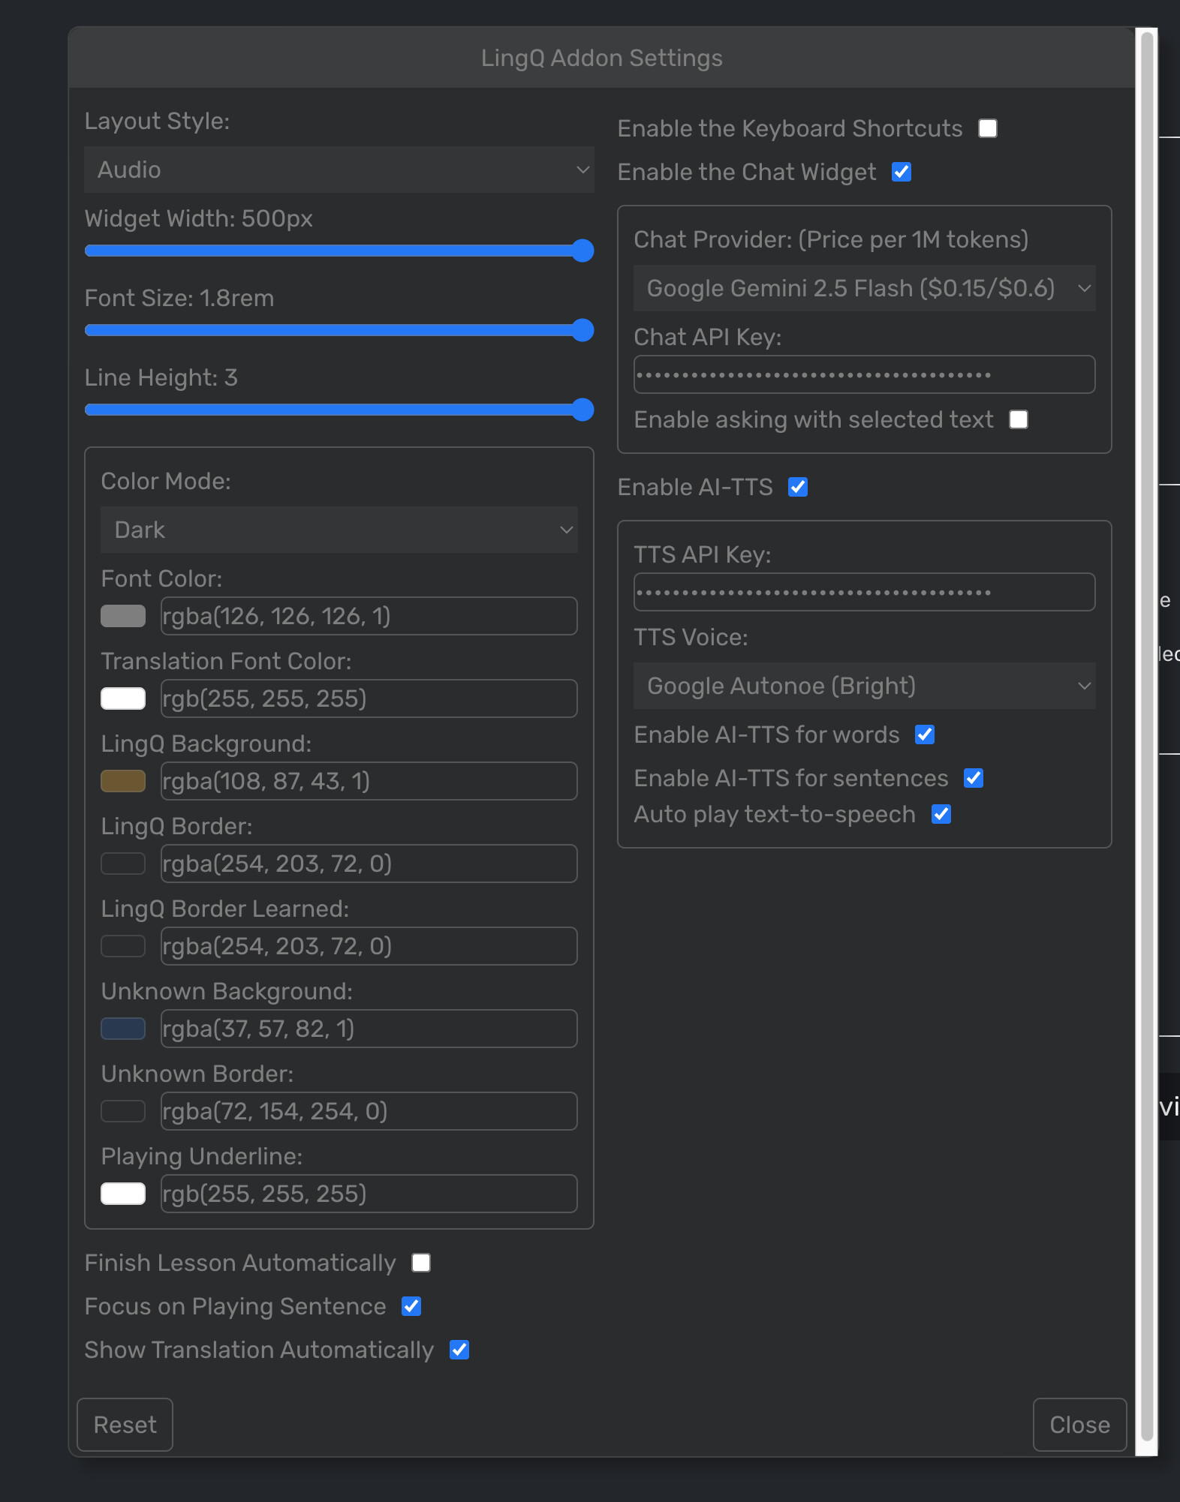Open the LingQ Border Learned color swatch

tap(123, 946)
